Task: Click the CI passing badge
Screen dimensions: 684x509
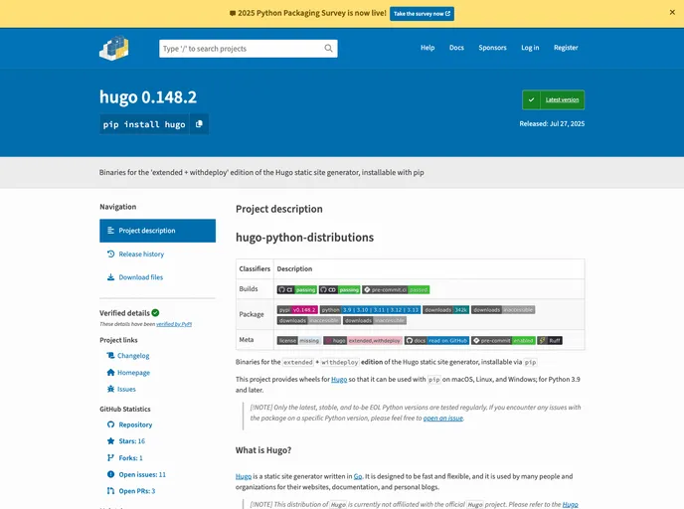Action: click(296, 289)
